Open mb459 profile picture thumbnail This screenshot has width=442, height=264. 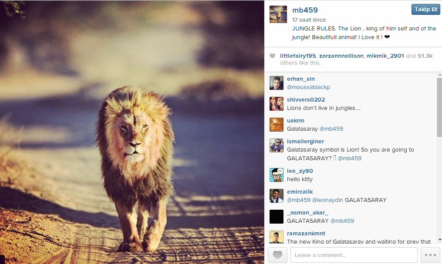(278, 14)
